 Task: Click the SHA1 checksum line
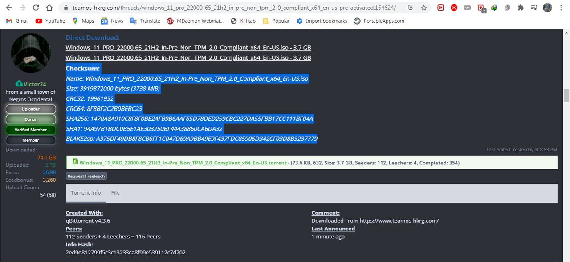pyautogui.click(x=144, y=129)
